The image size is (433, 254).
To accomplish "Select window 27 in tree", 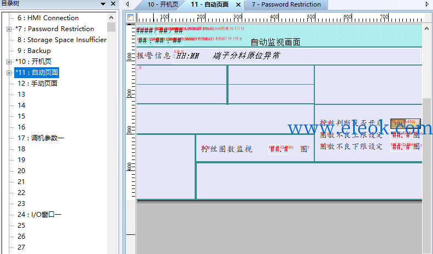I will (x=21, y=247).
